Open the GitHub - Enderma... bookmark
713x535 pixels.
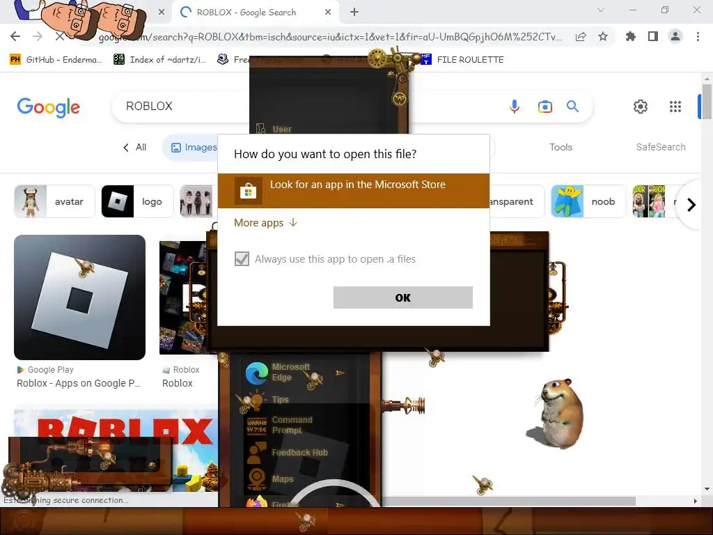tap(56, 60)
